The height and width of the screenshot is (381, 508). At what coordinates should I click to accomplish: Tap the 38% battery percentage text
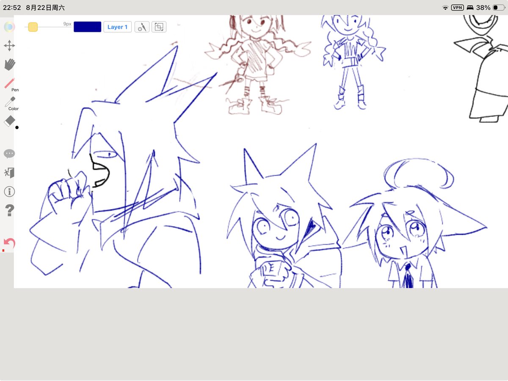pyautogui.click(x=483, y=8)
